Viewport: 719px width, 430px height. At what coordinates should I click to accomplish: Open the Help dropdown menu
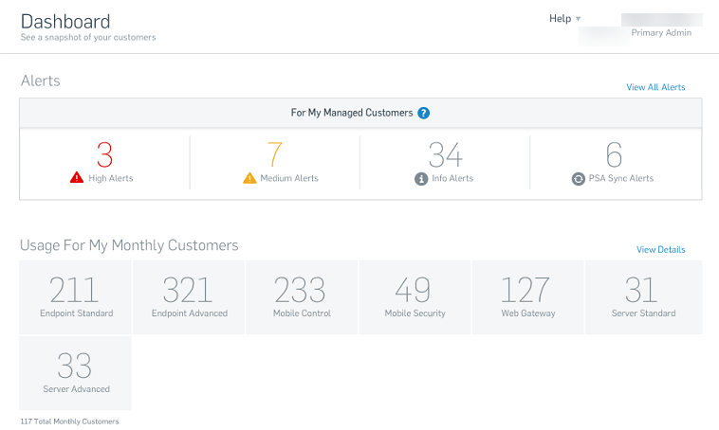pos(560,18)
